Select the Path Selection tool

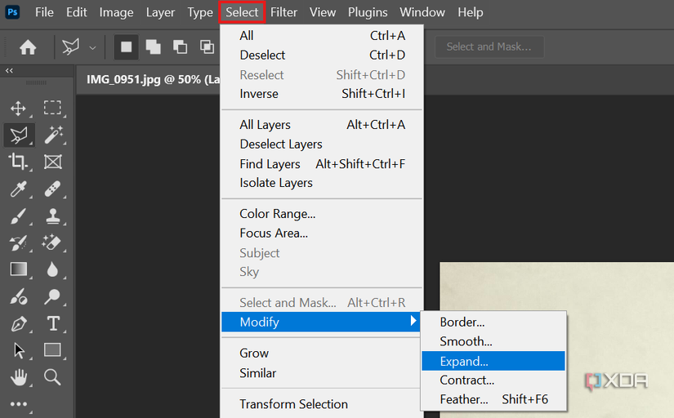click(19, 350)
